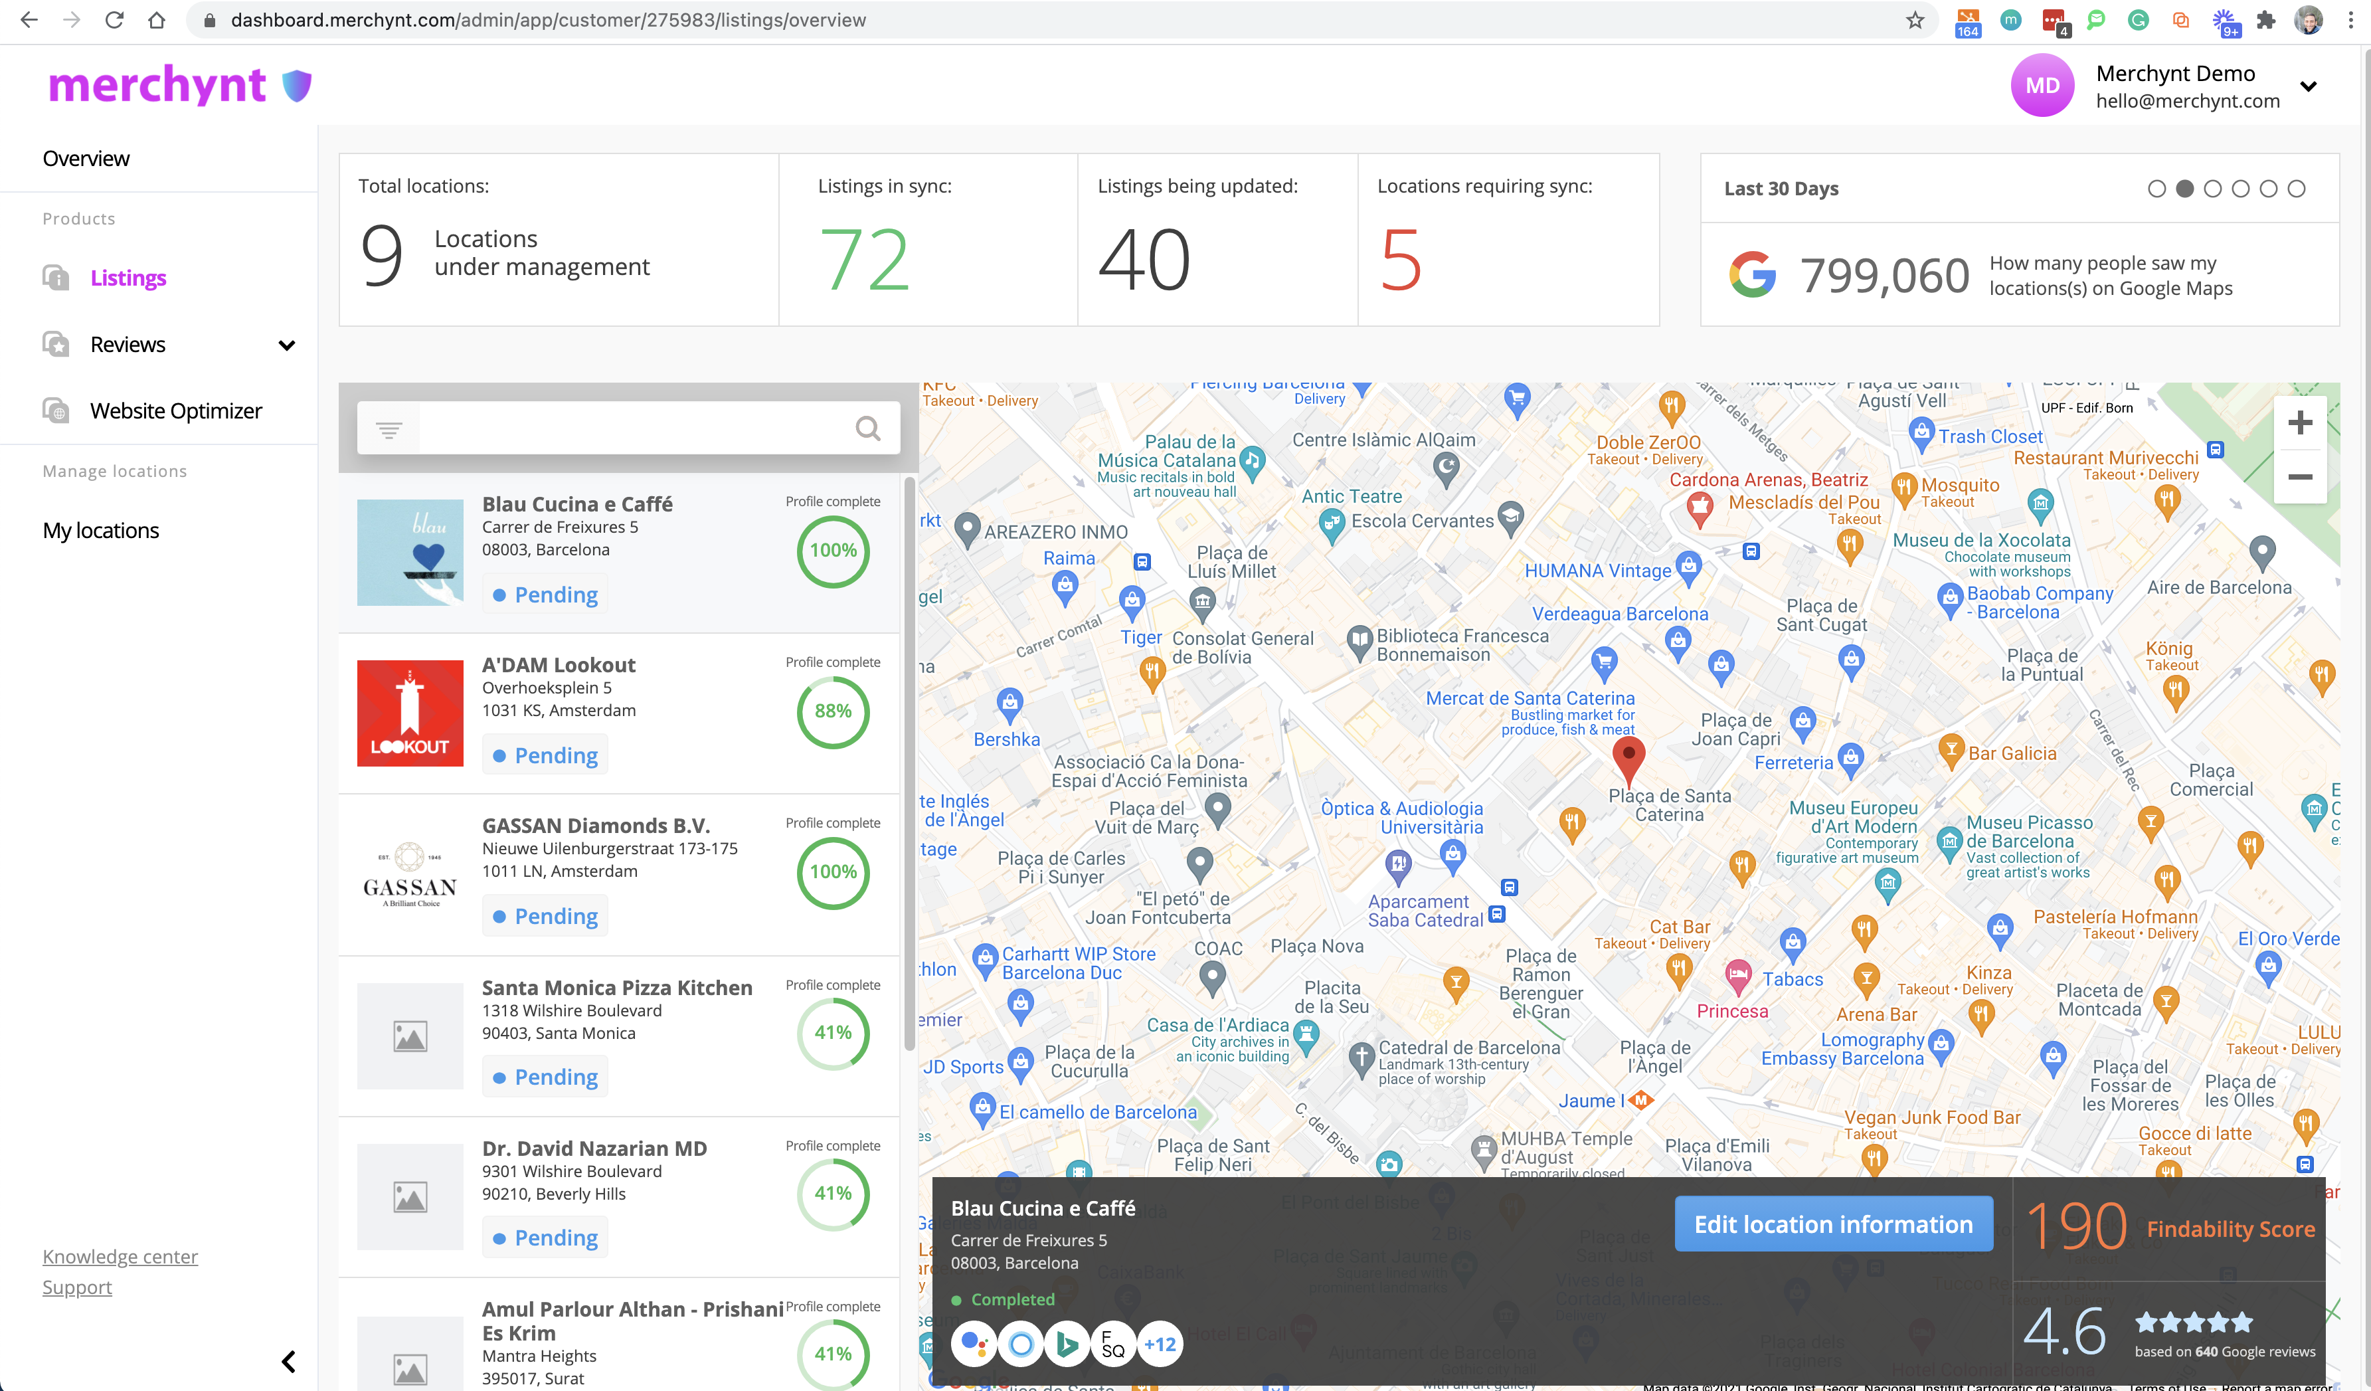Open Website Optimizer in sidebar
Image resolution: width=2371 pixels, height=1391 pixels.
[176, 411]
